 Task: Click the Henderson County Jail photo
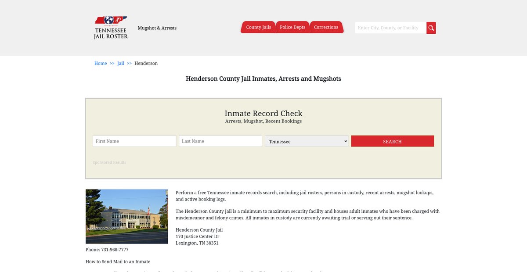click(126, 216)
